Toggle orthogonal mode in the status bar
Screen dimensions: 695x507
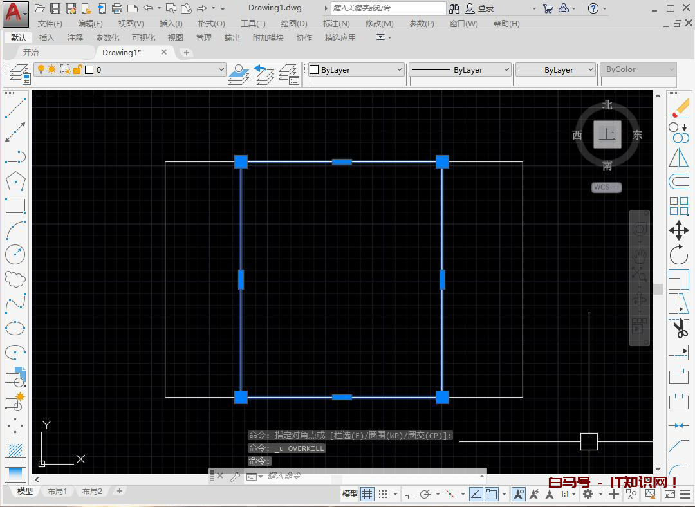click(x=410, y=494)
